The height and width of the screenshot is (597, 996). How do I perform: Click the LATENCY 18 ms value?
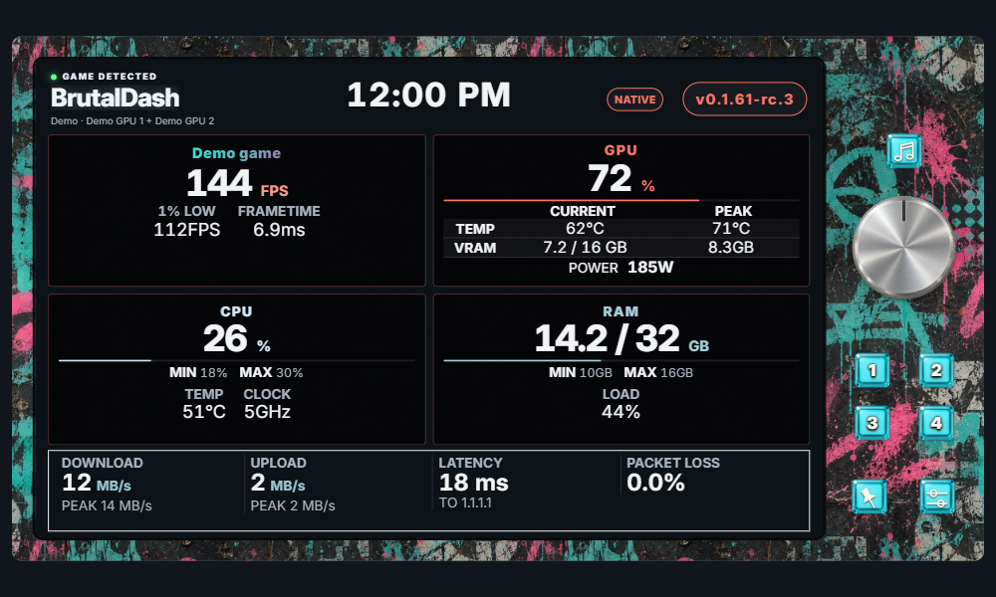coord(474,484)
